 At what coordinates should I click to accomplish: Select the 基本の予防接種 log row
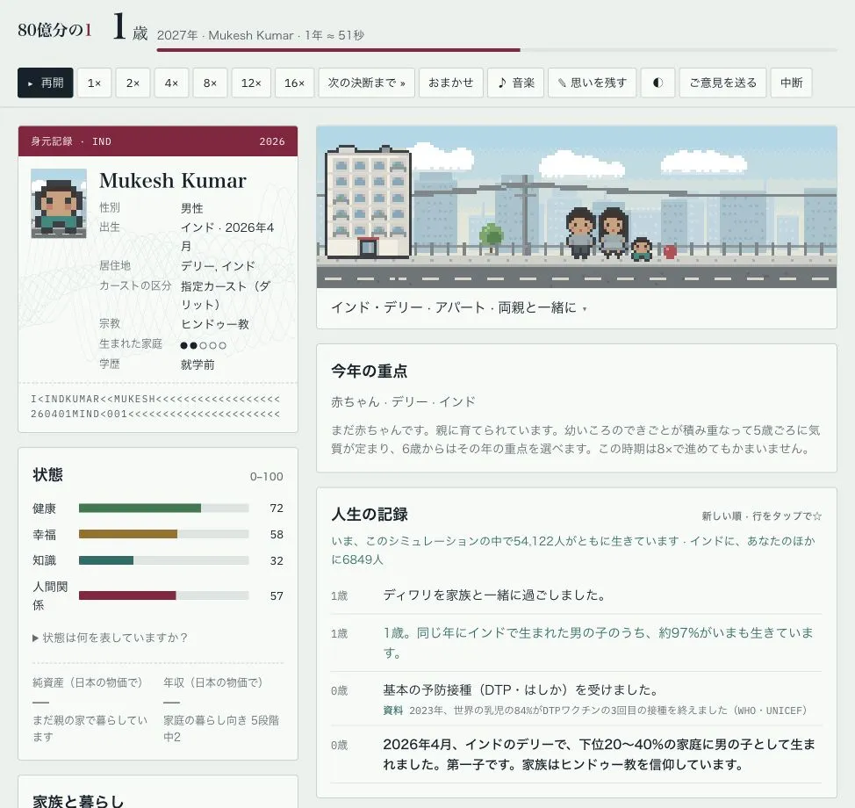576,699
